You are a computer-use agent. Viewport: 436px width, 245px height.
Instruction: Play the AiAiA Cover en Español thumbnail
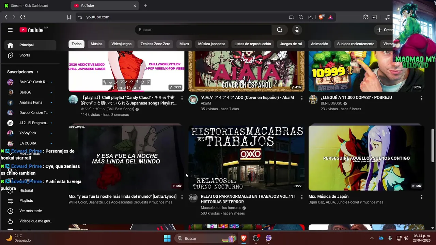[247, 71]
